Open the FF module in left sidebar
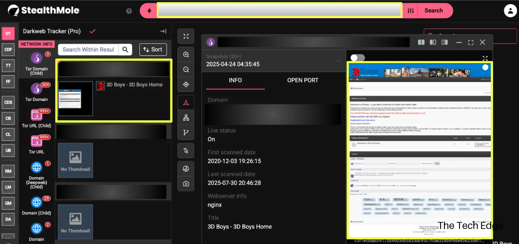This screenshot has width=519, height=244. [8, 82]
